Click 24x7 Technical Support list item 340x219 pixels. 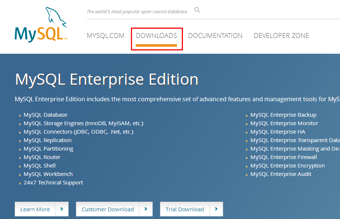click(53, 183)
